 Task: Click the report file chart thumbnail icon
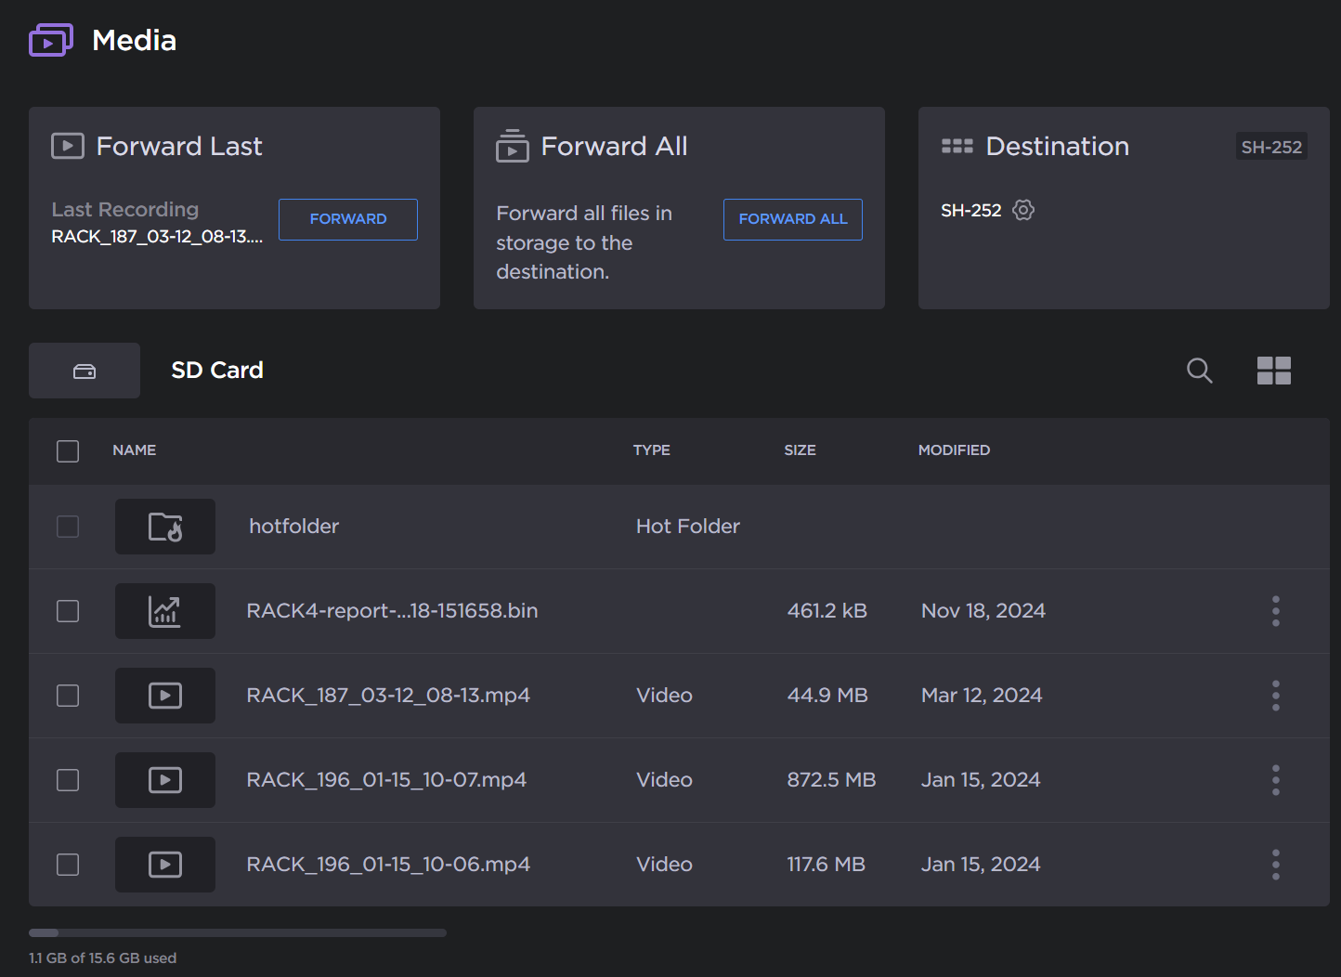164,611
